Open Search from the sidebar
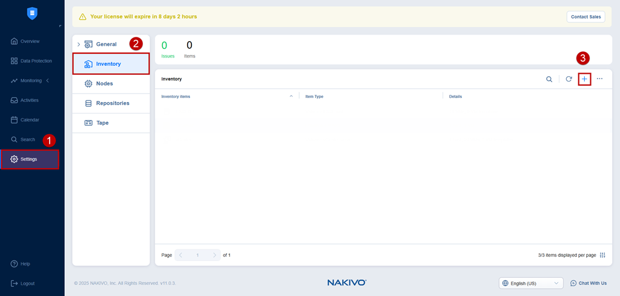 (x=28, y=140)
